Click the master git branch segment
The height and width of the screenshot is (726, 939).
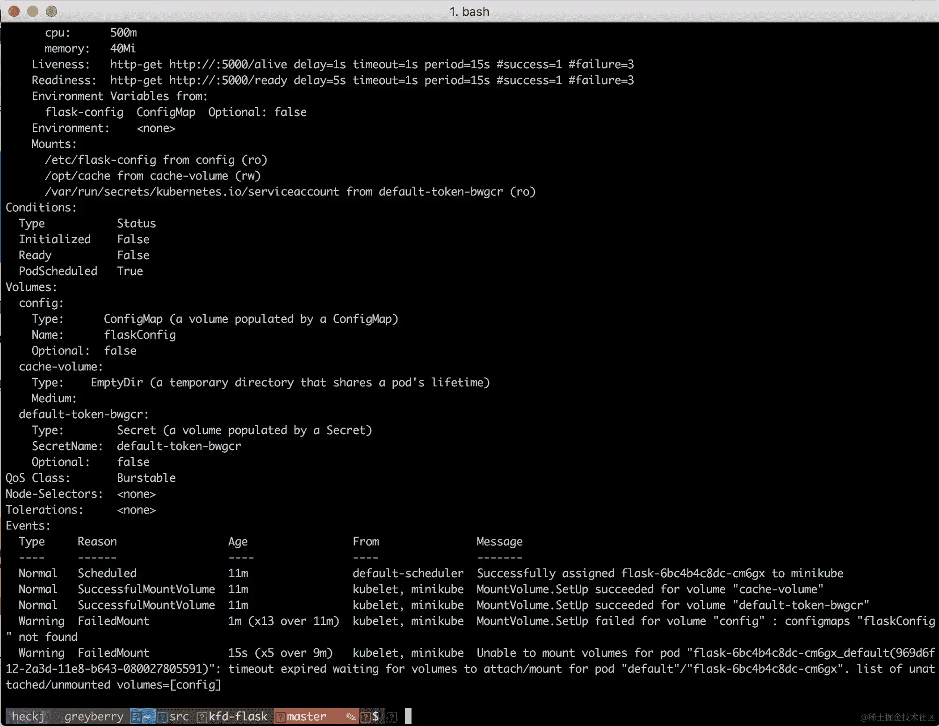[306, 716]
